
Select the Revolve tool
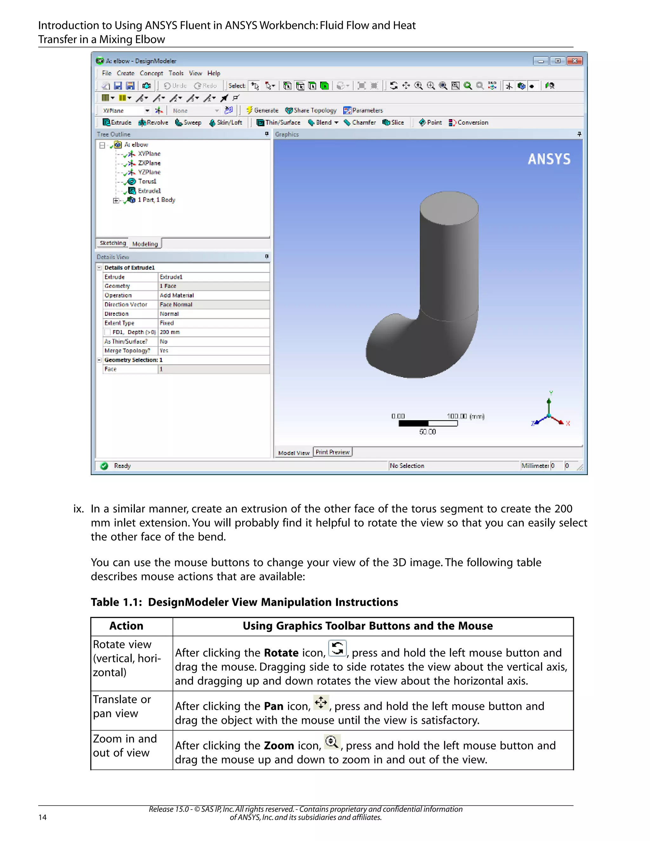153,123
